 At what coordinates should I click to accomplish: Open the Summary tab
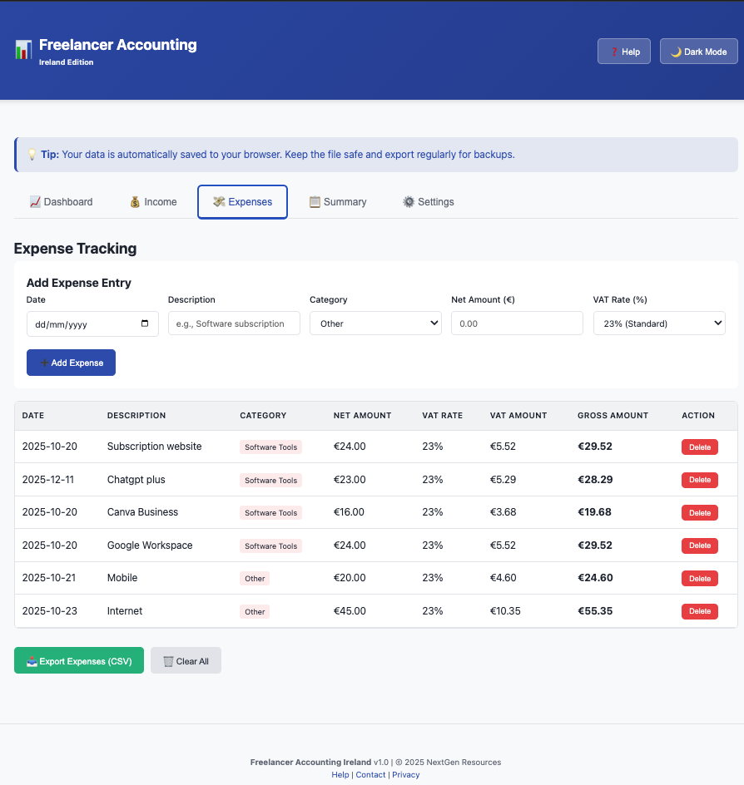coord(338,202)
